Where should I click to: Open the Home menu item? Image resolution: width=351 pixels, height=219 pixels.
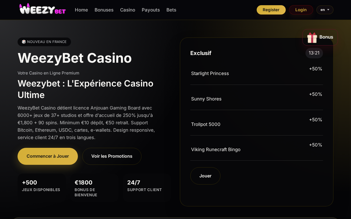81,10
